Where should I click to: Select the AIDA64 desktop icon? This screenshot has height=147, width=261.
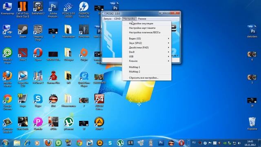coord(99,102)
